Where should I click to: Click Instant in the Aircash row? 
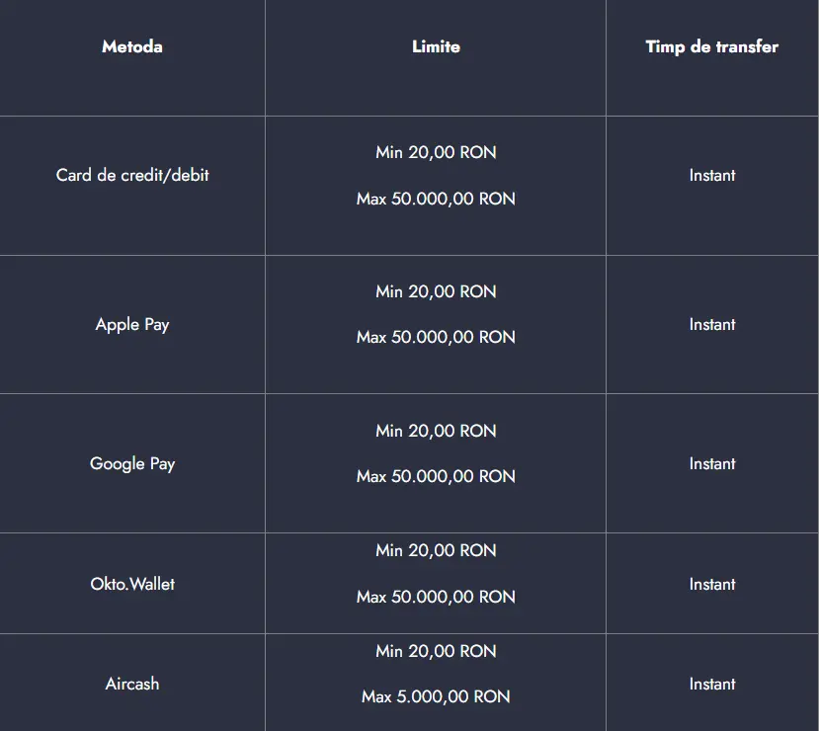[x=712, y=684]
